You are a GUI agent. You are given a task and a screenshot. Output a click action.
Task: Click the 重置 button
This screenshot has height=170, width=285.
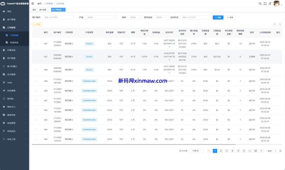tap(230, 17)
